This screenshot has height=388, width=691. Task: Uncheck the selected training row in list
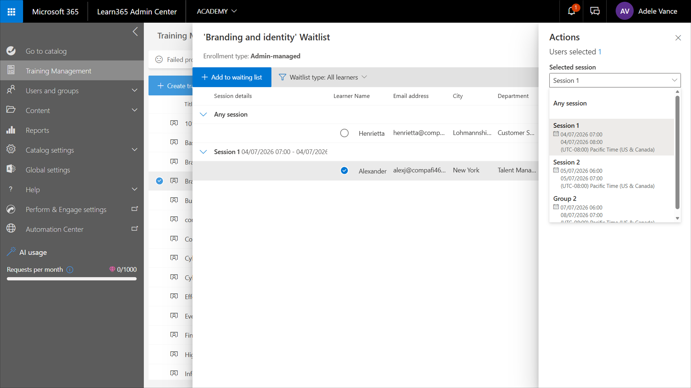[x=159, y=181]
